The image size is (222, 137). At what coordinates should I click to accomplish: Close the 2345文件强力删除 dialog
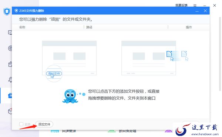pyautogui.click(x=205, y=11)
